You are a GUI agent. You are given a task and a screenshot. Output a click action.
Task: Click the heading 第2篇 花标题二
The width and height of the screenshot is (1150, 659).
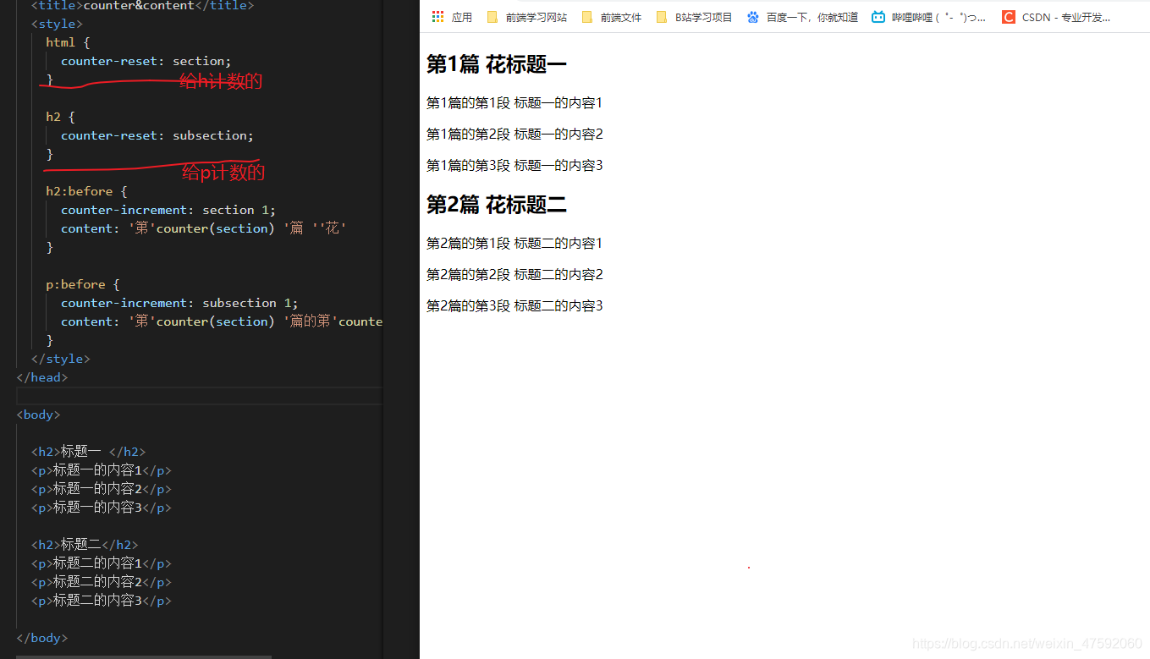click(497, 205)
